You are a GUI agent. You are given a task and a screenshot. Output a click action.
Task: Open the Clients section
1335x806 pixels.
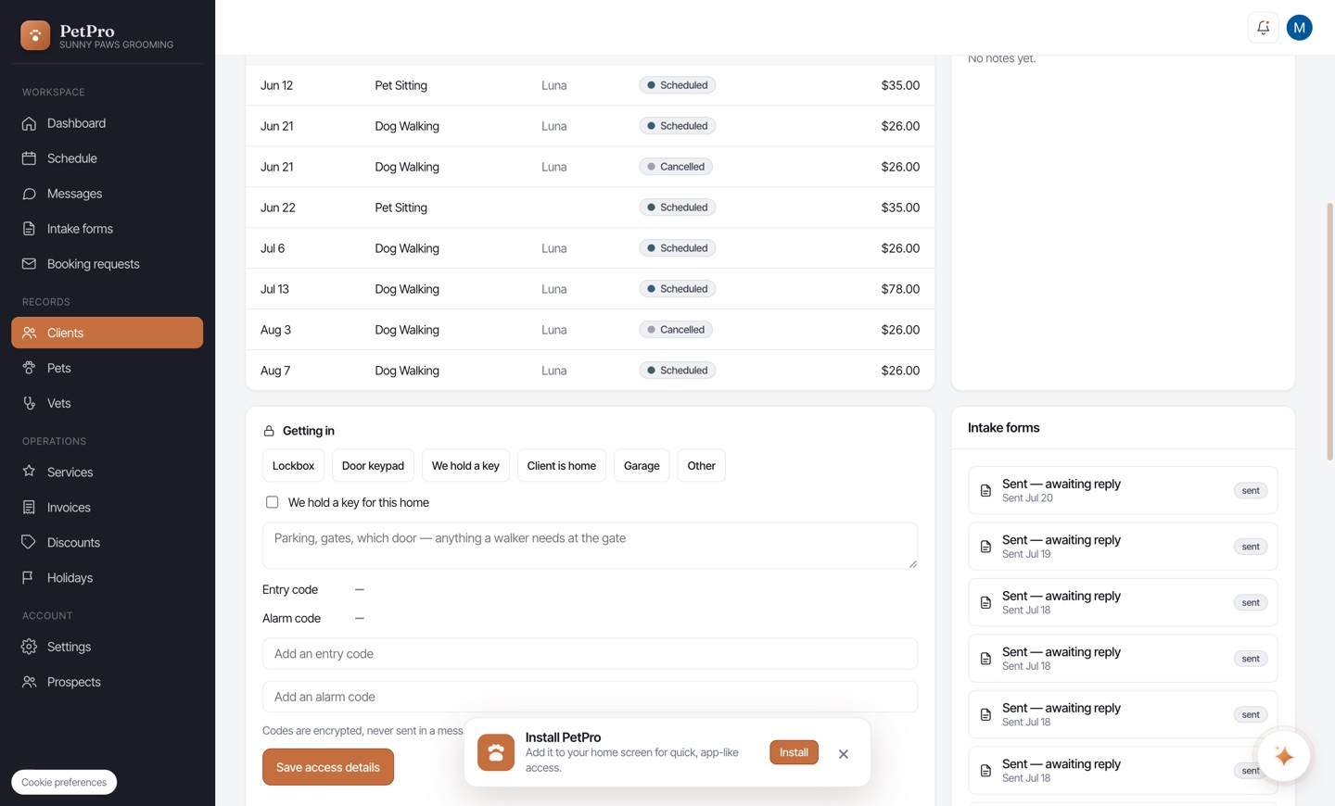(107, 333)
